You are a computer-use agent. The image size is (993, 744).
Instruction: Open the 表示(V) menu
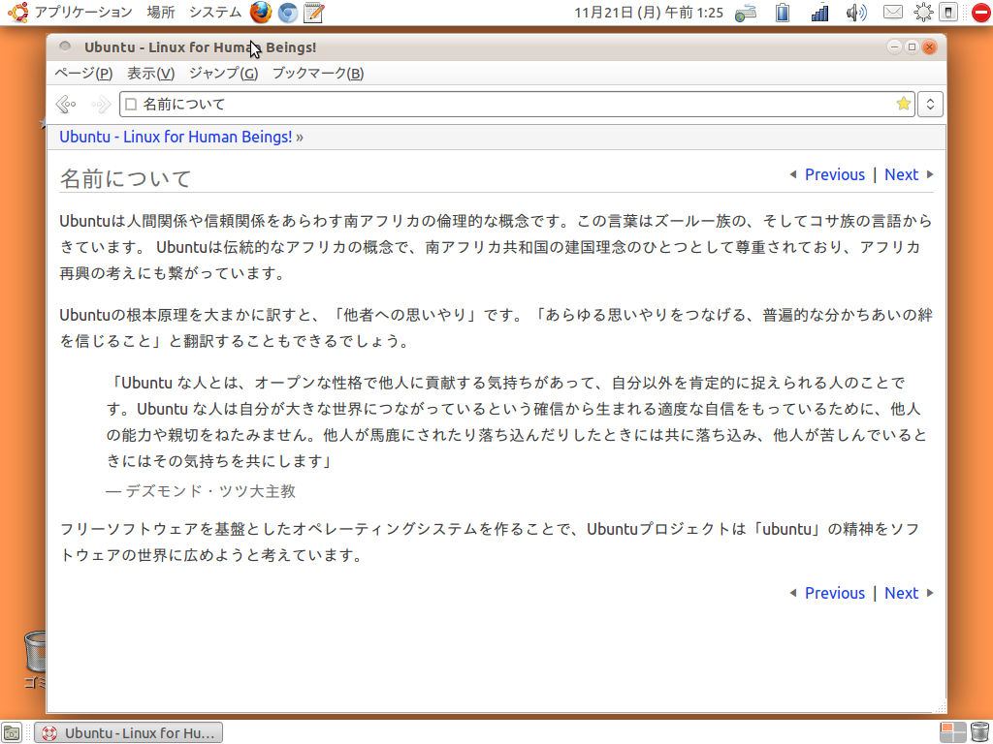click(150, 74)
